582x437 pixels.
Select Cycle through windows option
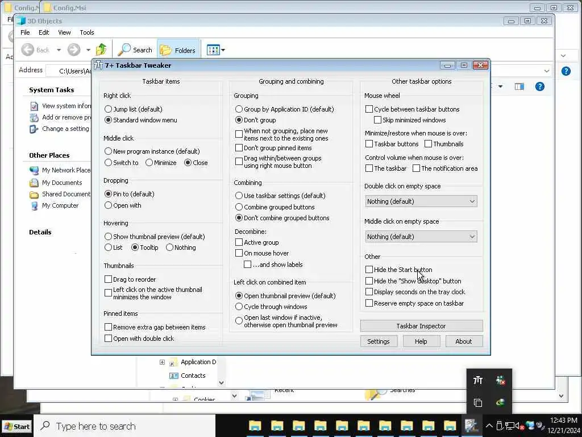click(239, 307)
